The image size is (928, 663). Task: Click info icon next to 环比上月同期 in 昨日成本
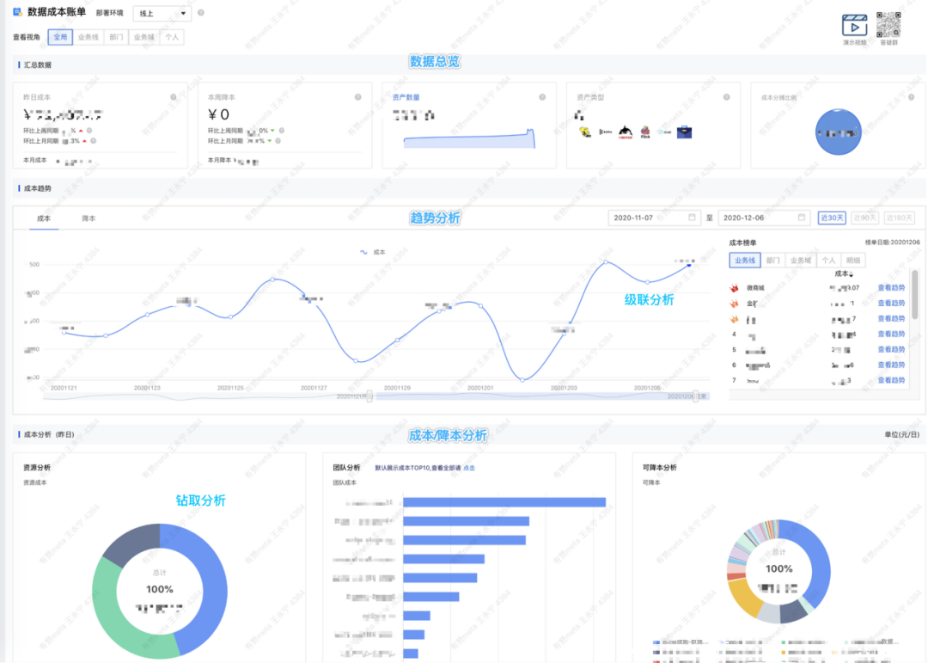94,141
